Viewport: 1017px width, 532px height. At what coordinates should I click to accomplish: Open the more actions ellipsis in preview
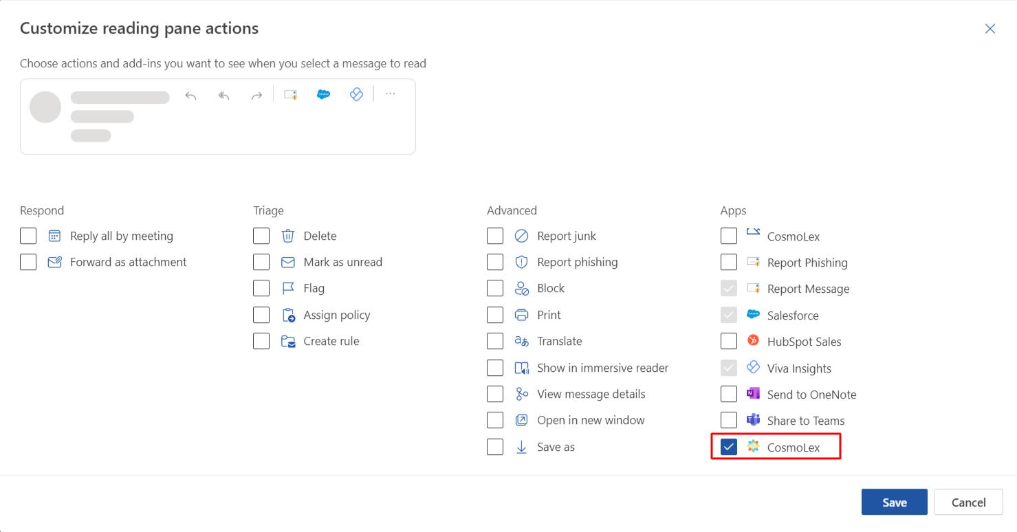390,94
